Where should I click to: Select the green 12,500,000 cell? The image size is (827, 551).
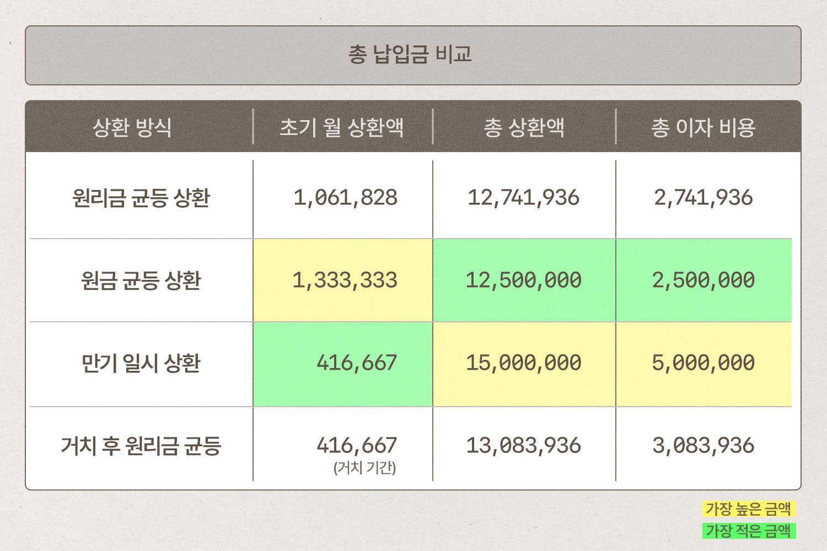(524, 280)
